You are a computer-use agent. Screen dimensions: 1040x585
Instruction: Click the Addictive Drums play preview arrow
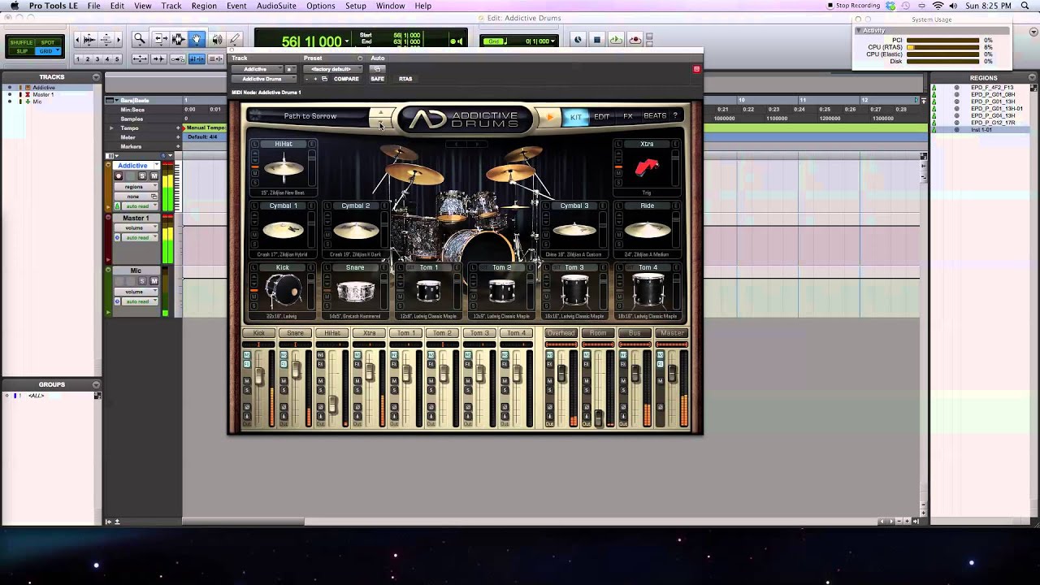[x=550, y=117]
